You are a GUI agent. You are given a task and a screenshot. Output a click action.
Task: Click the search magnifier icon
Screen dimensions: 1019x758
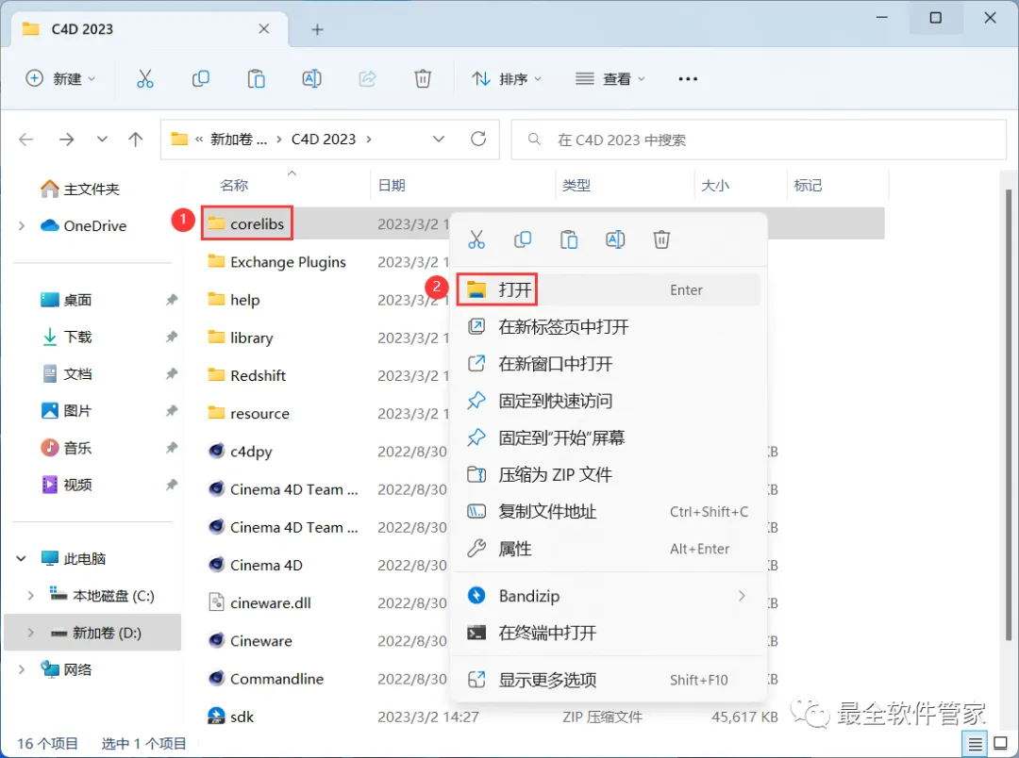pos(534,139)
